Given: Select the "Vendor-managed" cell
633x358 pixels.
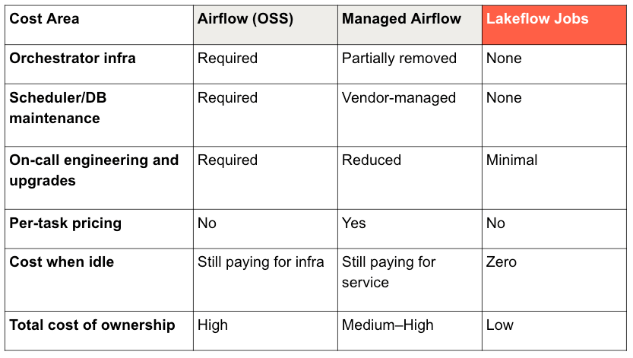Looking at the screenshot, I should (x=398, y=98).
